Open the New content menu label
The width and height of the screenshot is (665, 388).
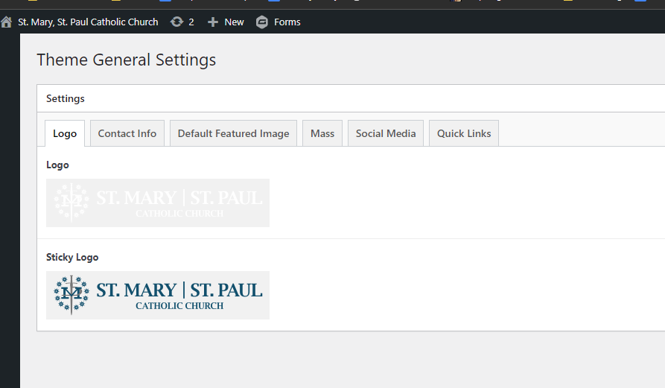[234, 22]
